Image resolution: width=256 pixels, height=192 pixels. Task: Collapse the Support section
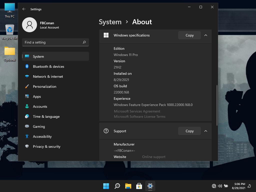point(206,131)
